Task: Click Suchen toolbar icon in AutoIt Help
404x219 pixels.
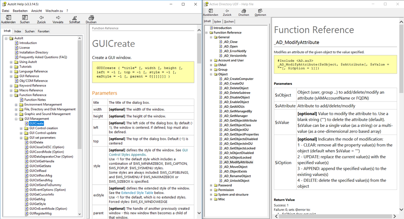Action: pos(25,17)
